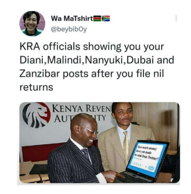Click the small blue button on the laptop screen
Screen dimensions: 191x194
point(151,168)
